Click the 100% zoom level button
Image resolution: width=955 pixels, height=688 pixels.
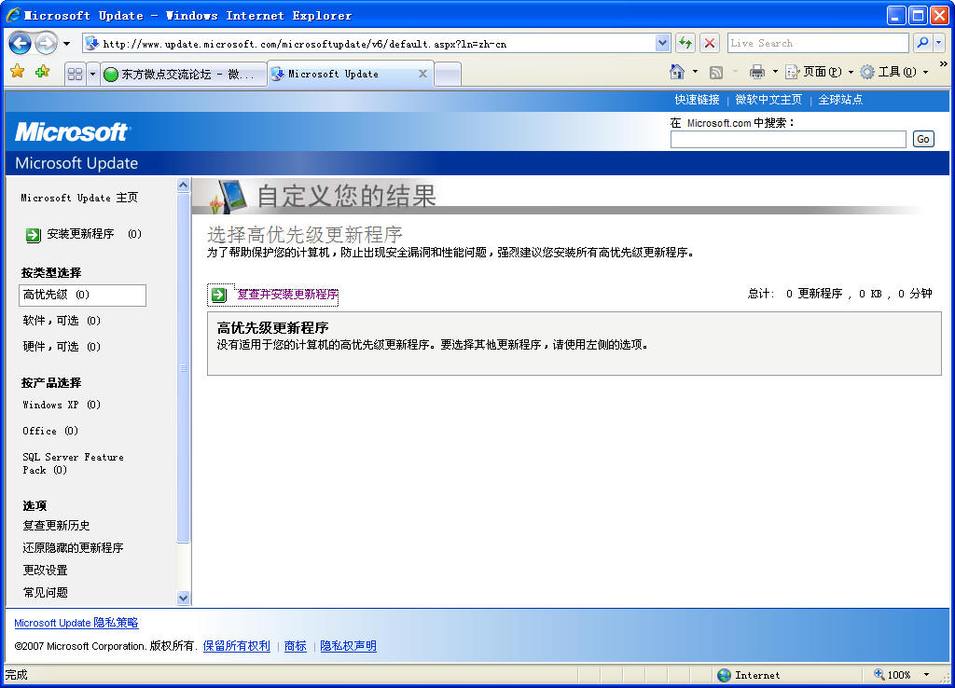(x=893, y=675)
